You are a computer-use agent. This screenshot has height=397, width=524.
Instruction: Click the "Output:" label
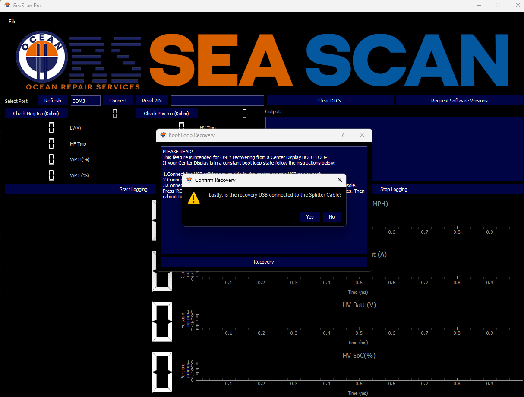coord(273,111)
